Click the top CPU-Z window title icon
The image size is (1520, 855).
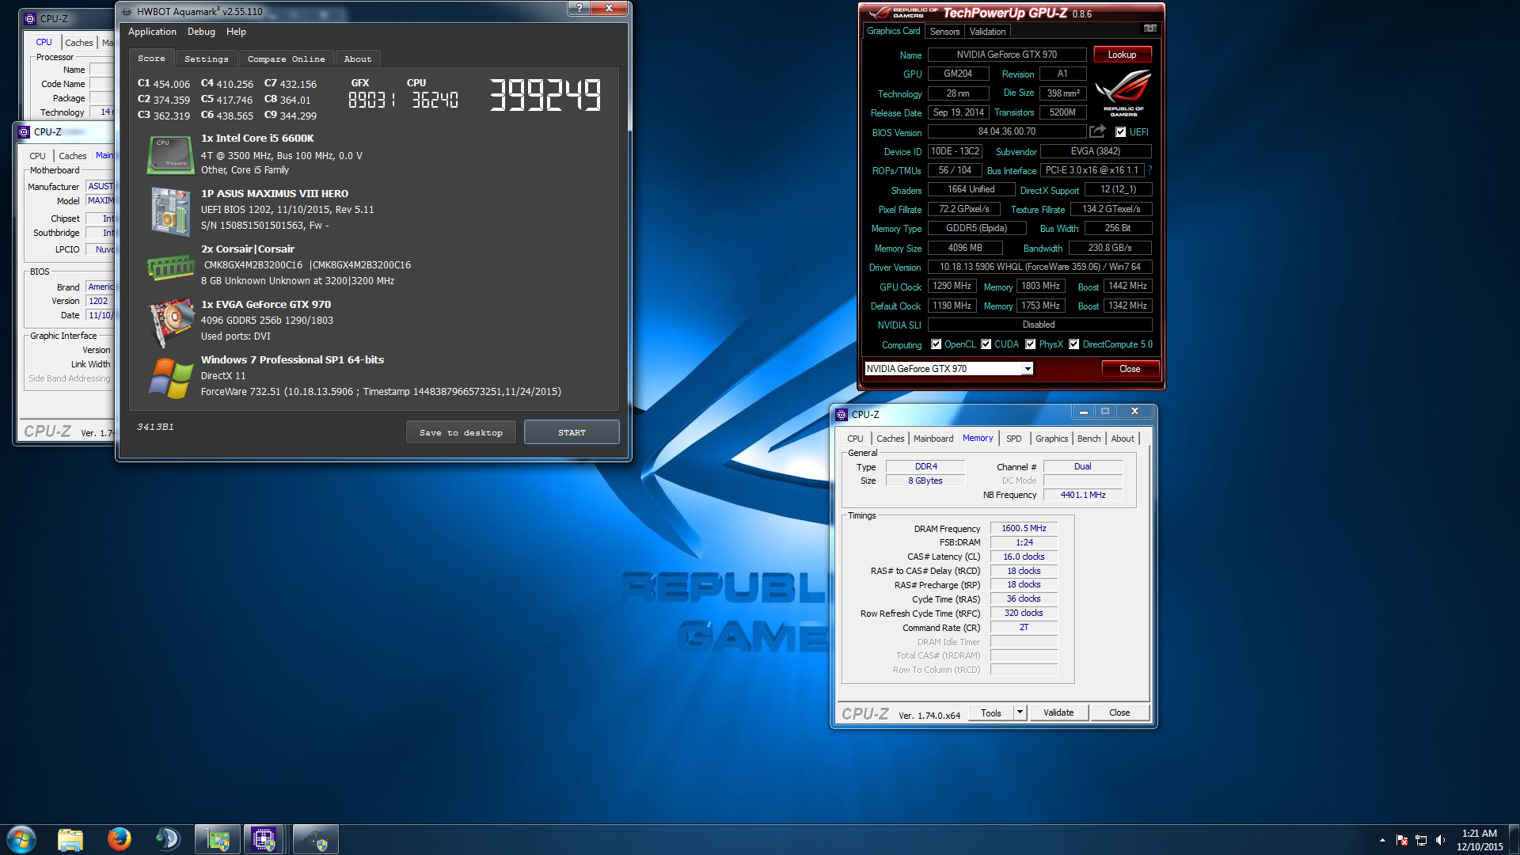pos(30,18)
